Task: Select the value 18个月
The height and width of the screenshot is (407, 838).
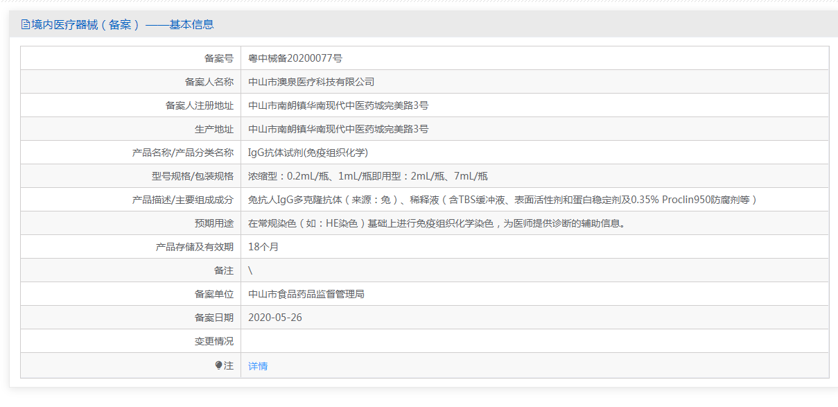Action: point(263,247)
